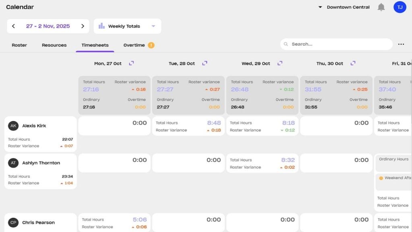Open the three-dot more options menu
Viewport: 412px width, 232px height.
coord(401,44)
